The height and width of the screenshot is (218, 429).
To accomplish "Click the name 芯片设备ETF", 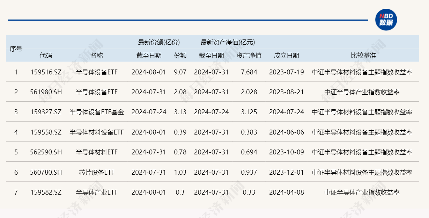I will 97,172.
